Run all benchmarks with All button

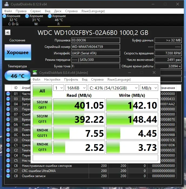(x=42, y=91)
